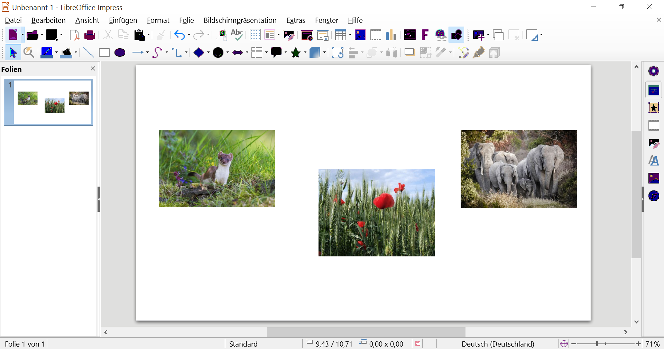Click the Insert Table icon
Viewport: 664px width, 349px height.
click(x=340, y=35)
